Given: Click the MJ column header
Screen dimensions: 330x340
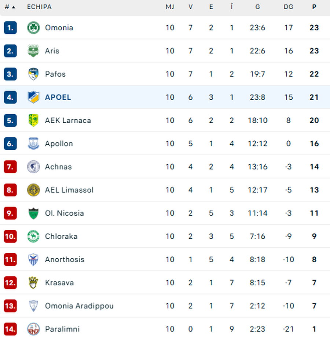Looking at the screenshot, I should (170, 7).
